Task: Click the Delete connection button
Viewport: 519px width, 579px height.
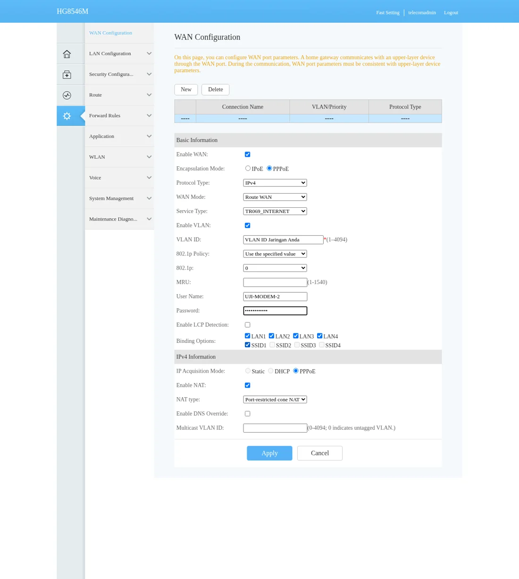Action: point(215,90)
